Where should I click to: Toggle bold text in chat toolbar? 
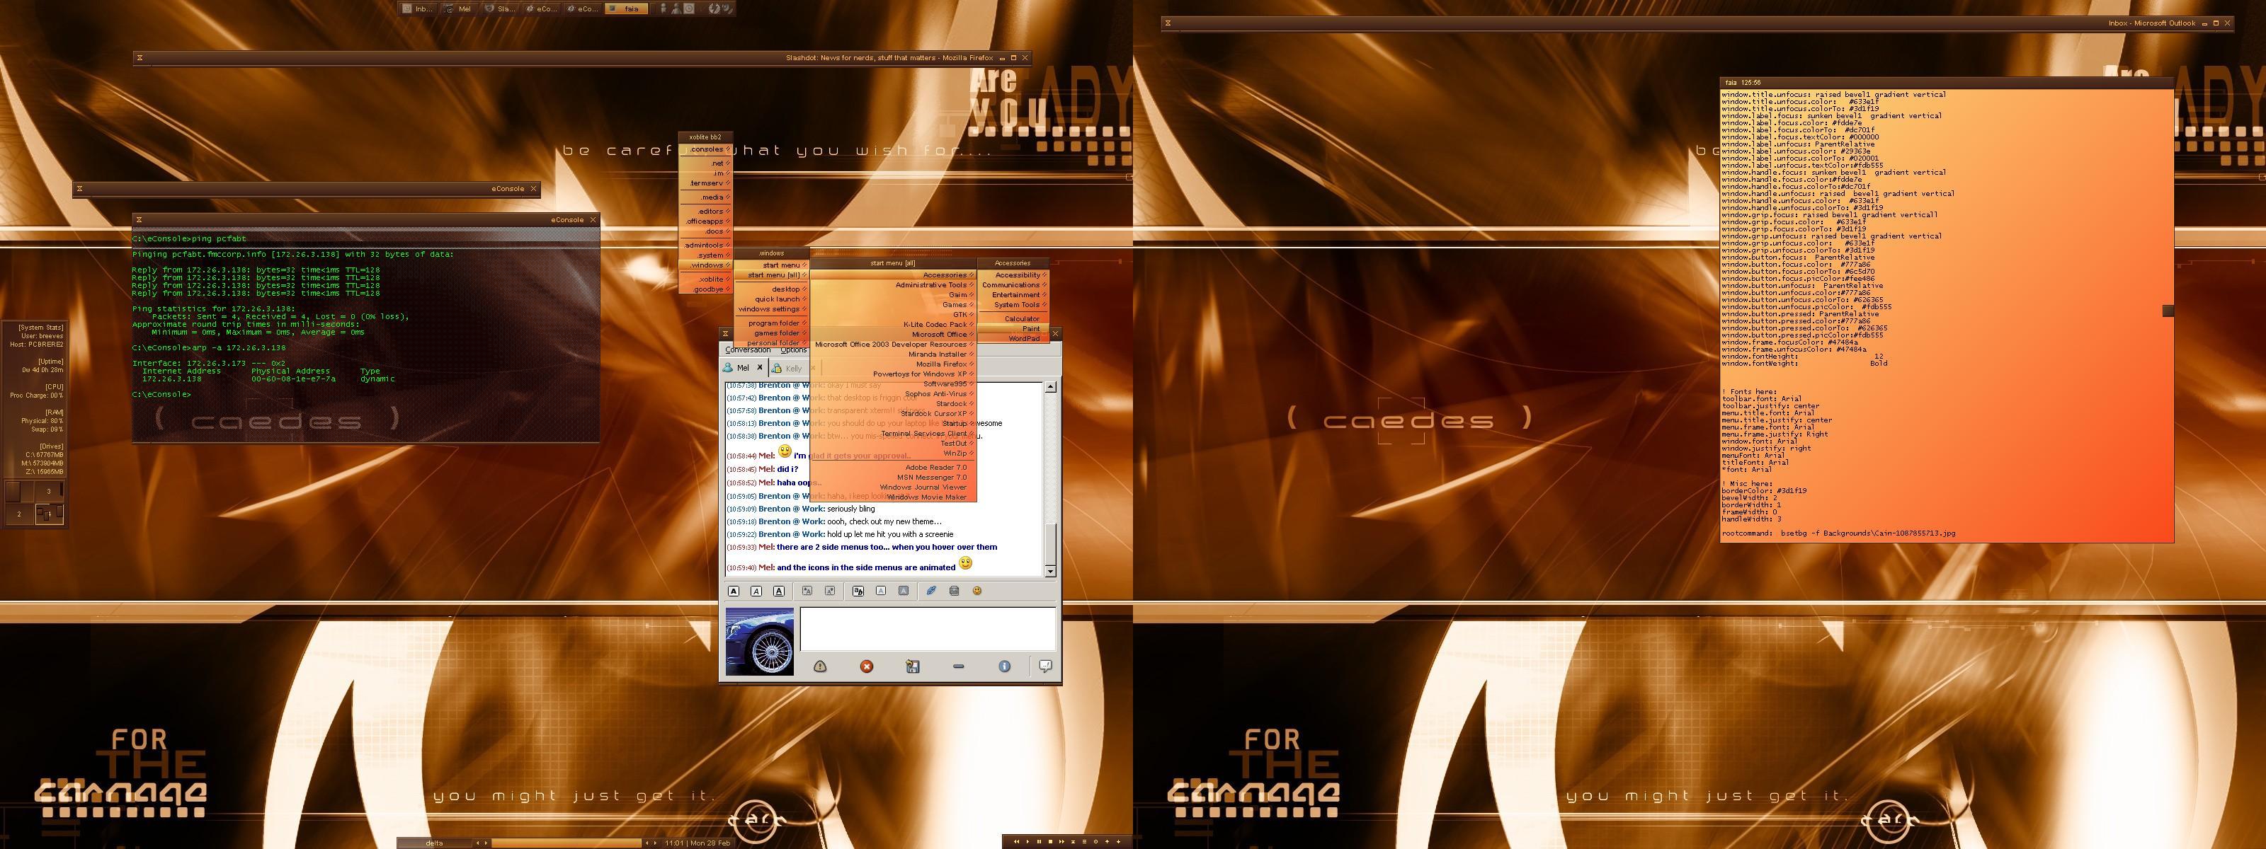(734, 591)
